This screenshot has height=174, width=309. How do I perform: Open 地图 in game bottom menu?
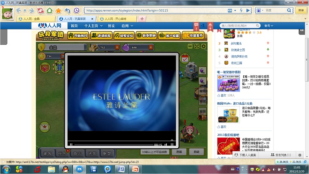click(92, 153)
